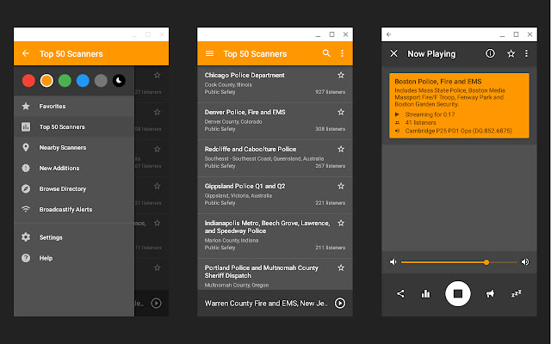Close the Now Playing screen with the X
551x344 pixels.
tap(393, 53)
